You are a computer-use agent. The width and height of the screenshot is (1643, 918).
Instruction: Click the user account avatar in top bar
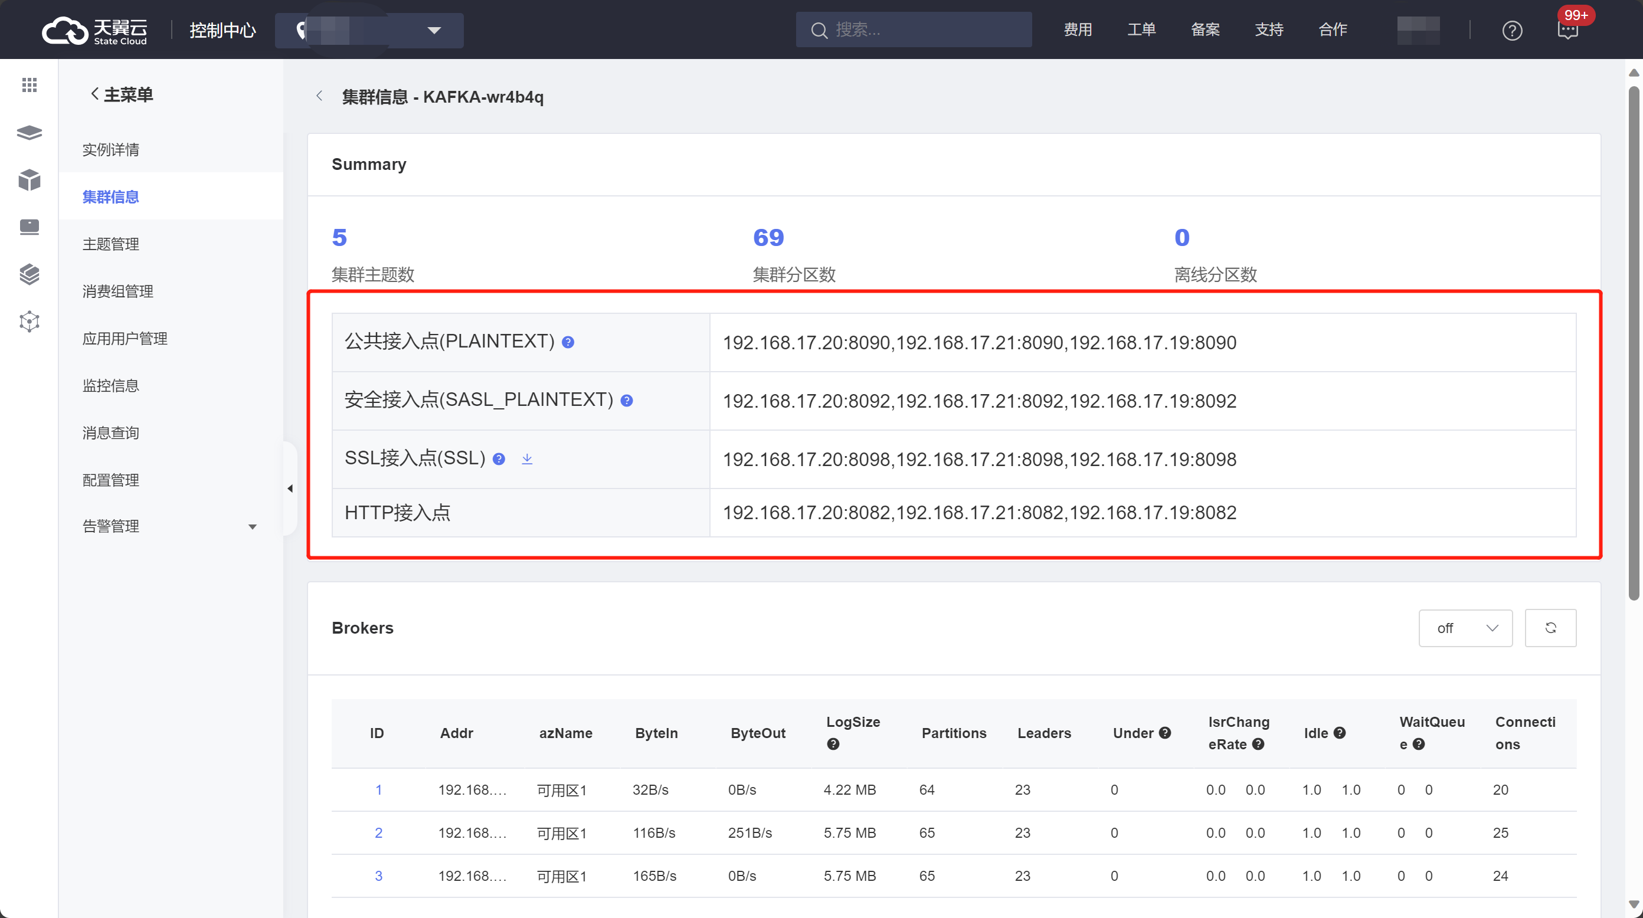point(1419,30)
